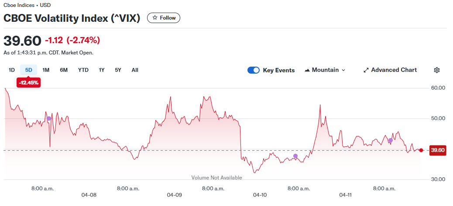
Task: Click the CBOE Volatility Index (^VIX) title
Action: tap(72, 18)
